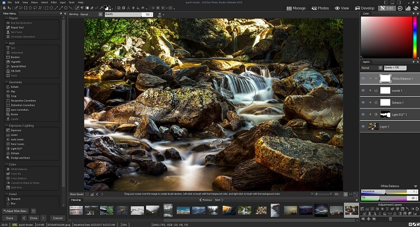Collapse the Color filter group
Image resolution: width=420 pixels, height=227 pixels.
tap(6, 164)
